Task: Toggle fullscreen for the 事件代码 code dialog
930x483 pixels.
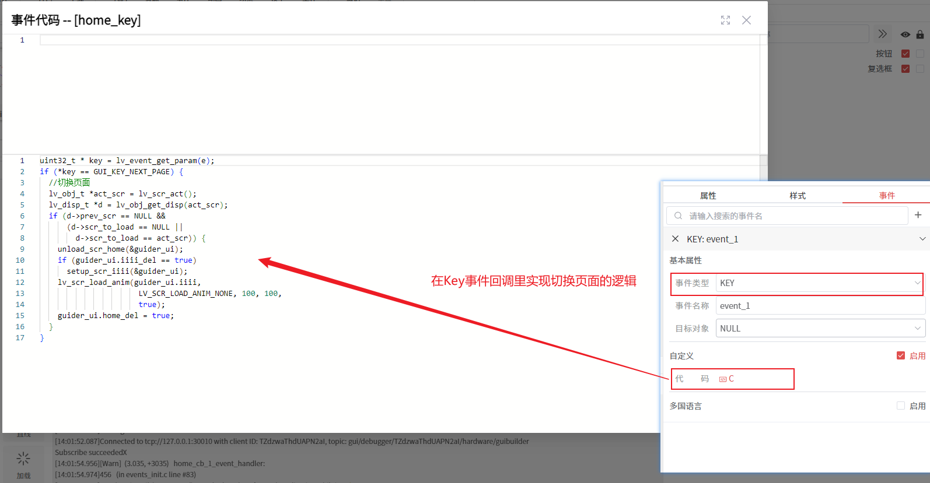Action: tap(725, 20)
